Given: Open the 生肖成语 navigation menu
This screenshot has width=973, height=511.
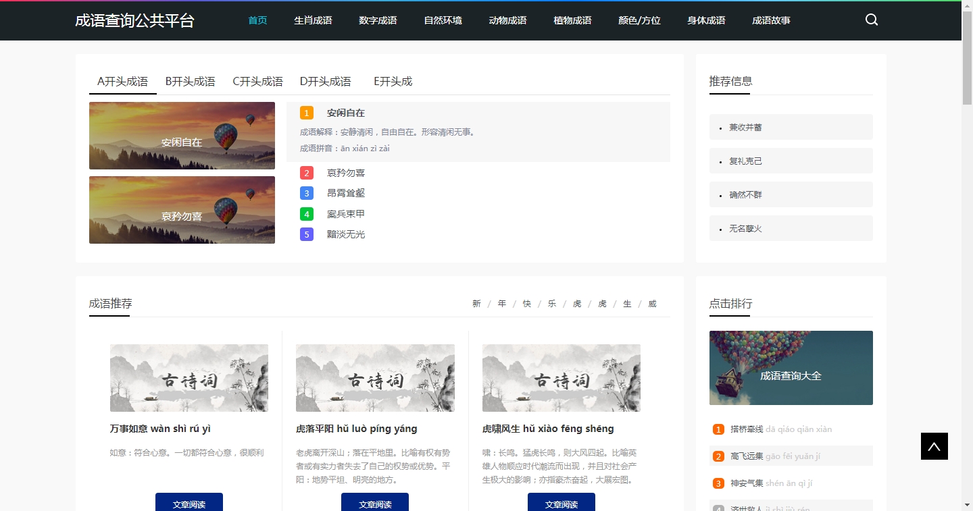Looking at the screenshot, I should 313,20.
